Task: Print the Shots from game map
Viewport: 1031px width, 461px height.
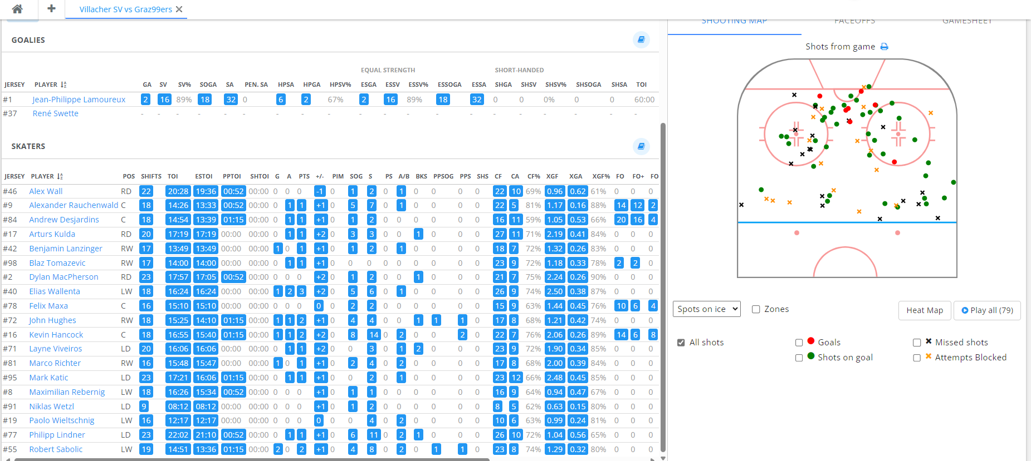Action: click(884, 47)
